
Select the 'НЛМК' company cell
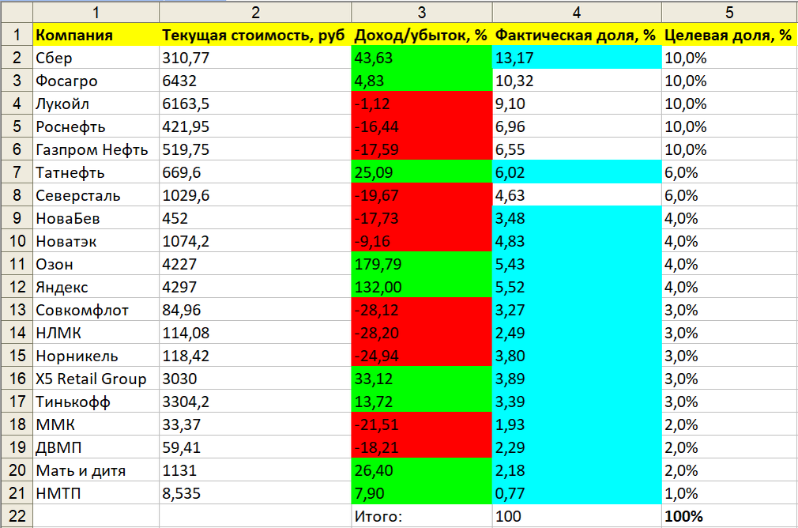tap(96, 333)
